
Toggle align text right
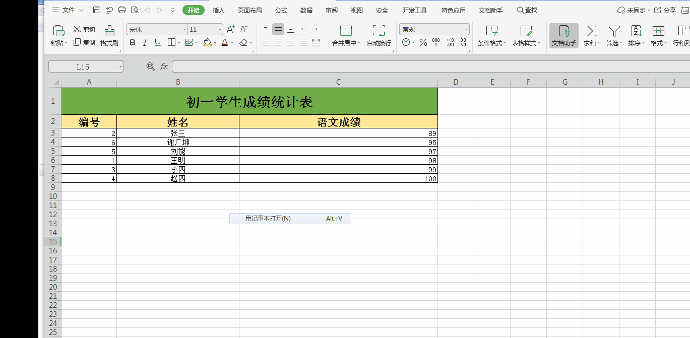pos(291,42)
